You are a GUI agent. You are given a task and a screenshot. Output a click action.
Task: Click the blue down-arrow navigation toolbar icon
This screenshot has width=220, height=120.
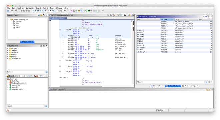(33, 11)
